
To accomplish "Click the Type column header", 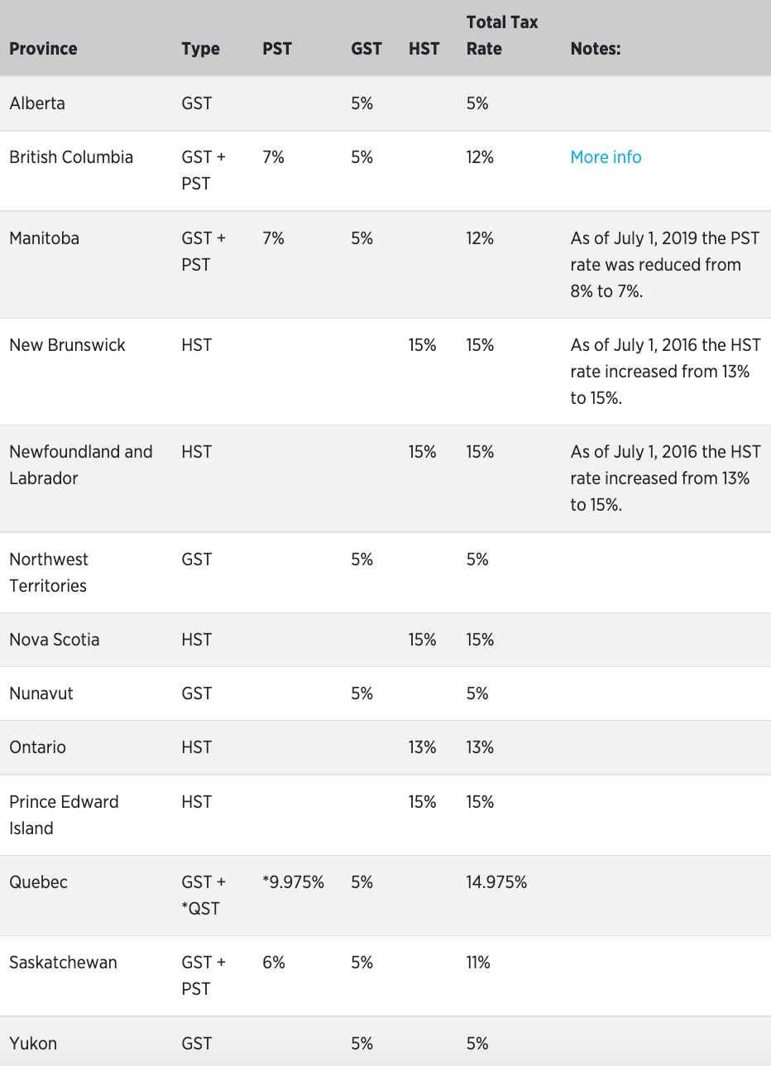I will [200, 48].
